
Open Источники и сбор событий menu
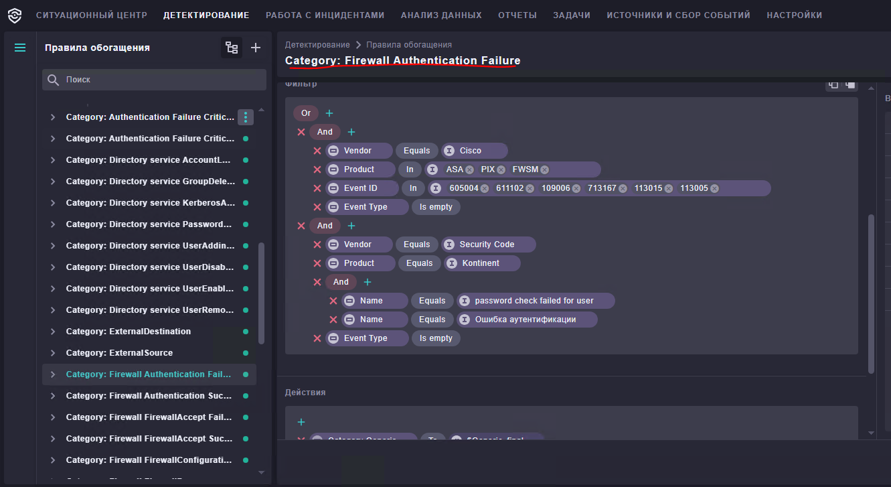(679, 15)
